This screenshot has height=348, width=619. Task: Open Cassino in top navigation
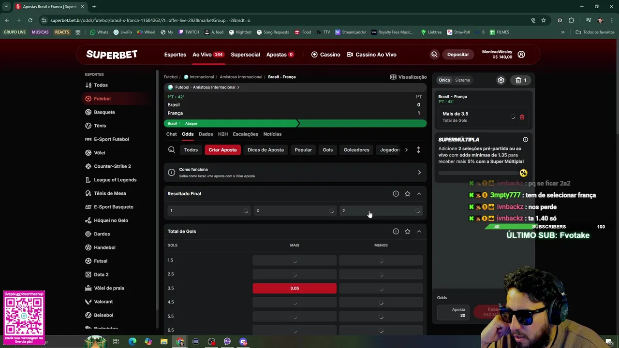pyautogui.click(x=325, y=55)
